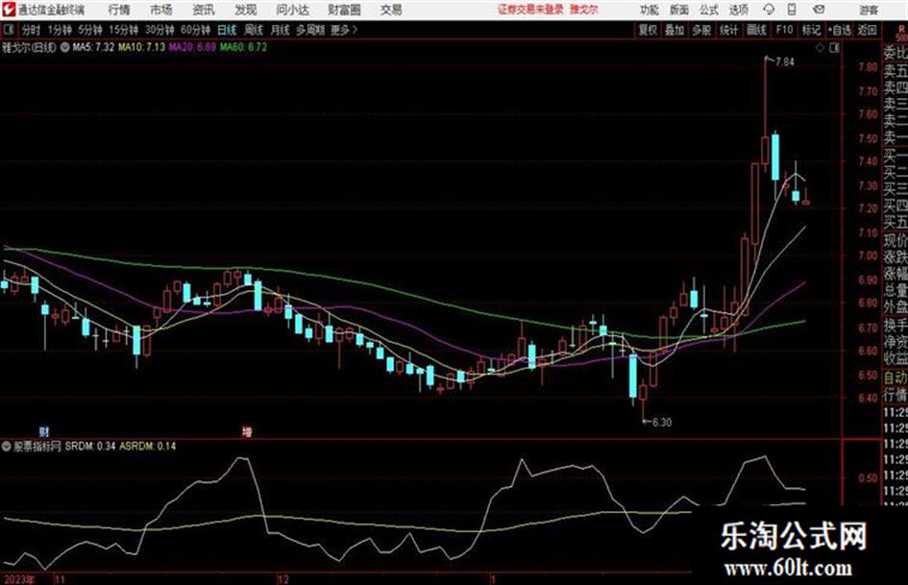Viewport: 908px width, 585px height.
Task: Toggle the side panel icon beside the diamond
Action: coord(834,48)
